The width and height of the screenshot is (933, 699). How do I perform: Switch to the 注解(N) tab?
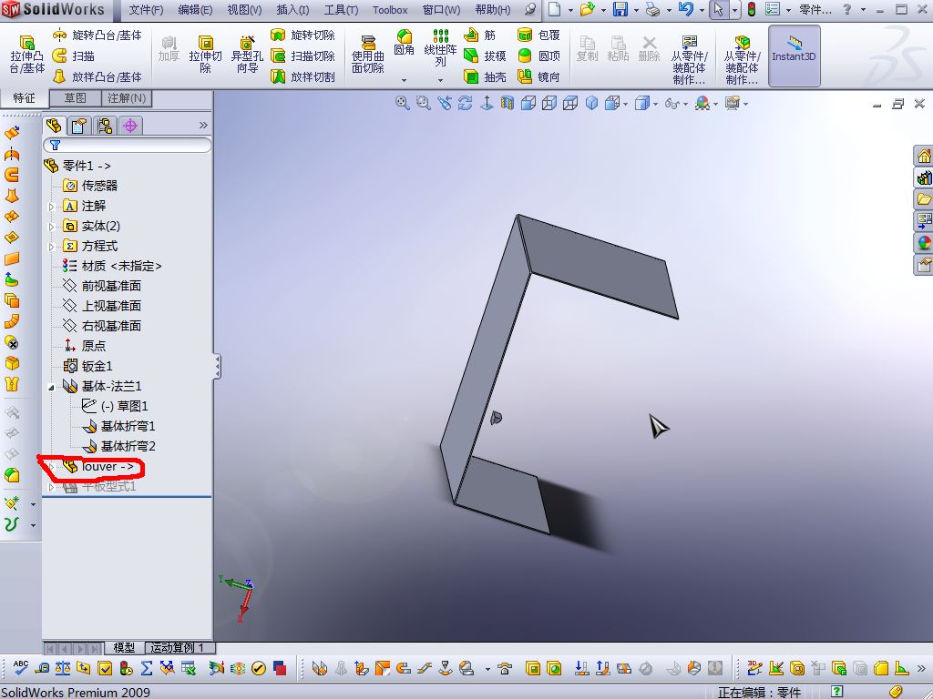[x=127, y=98]
